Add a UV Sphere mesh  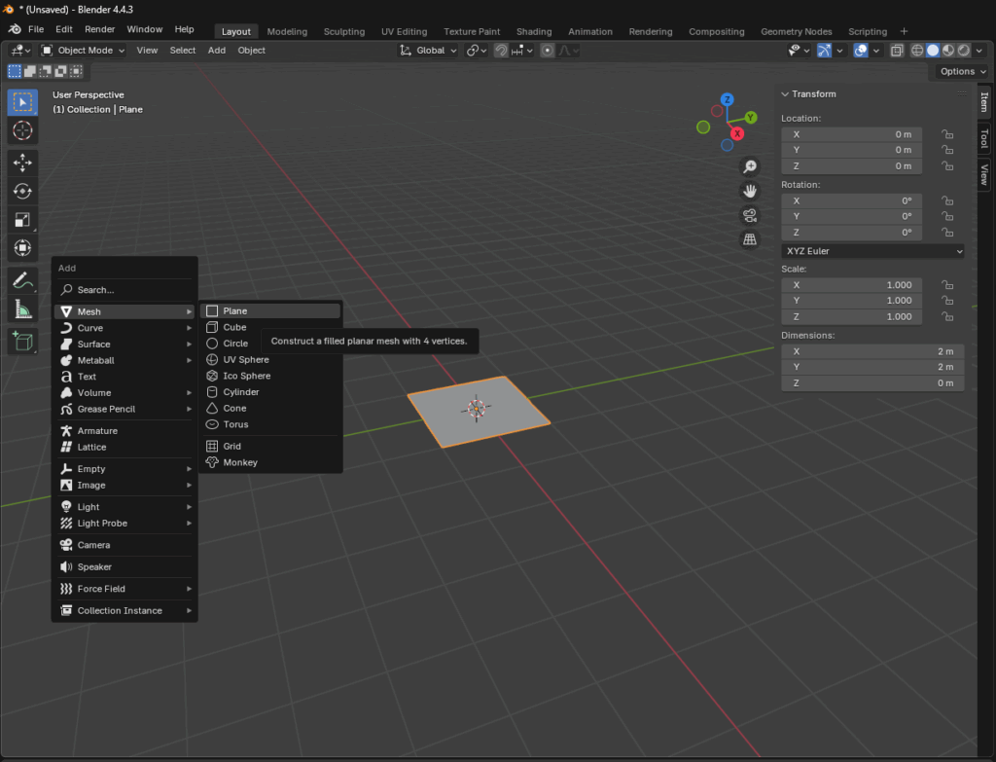click(x=270, y=360)
